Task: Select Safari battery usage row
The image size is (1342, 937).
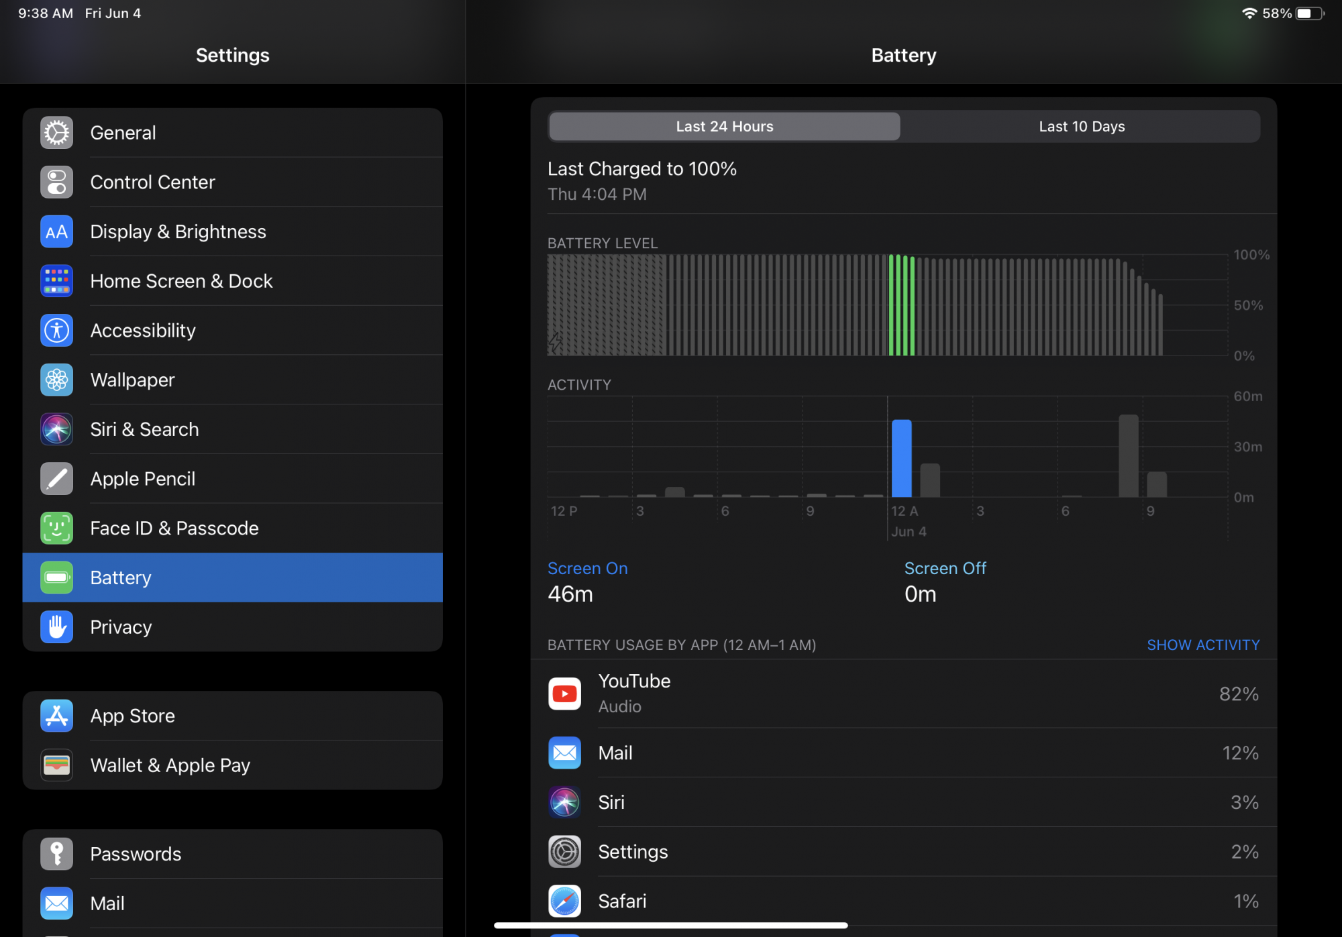Action: point(903,901)
